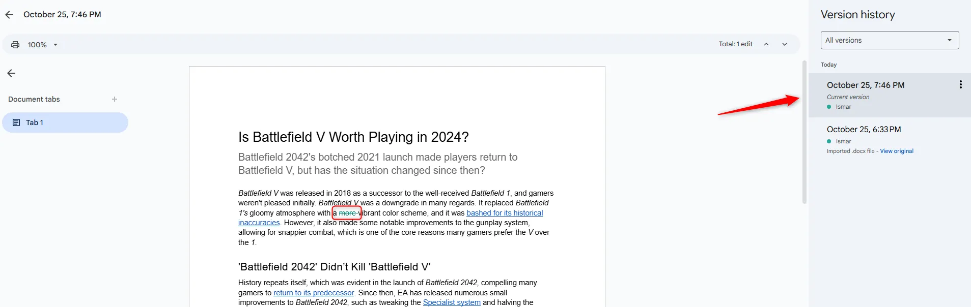Click the 'Is Battlefield V Worth Playing in 2024?' title
971x307 pixels.
coord(353,137)
